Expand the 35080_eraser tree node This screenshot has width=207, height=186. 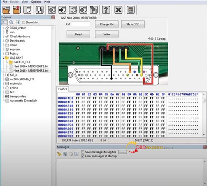[4, 28]
